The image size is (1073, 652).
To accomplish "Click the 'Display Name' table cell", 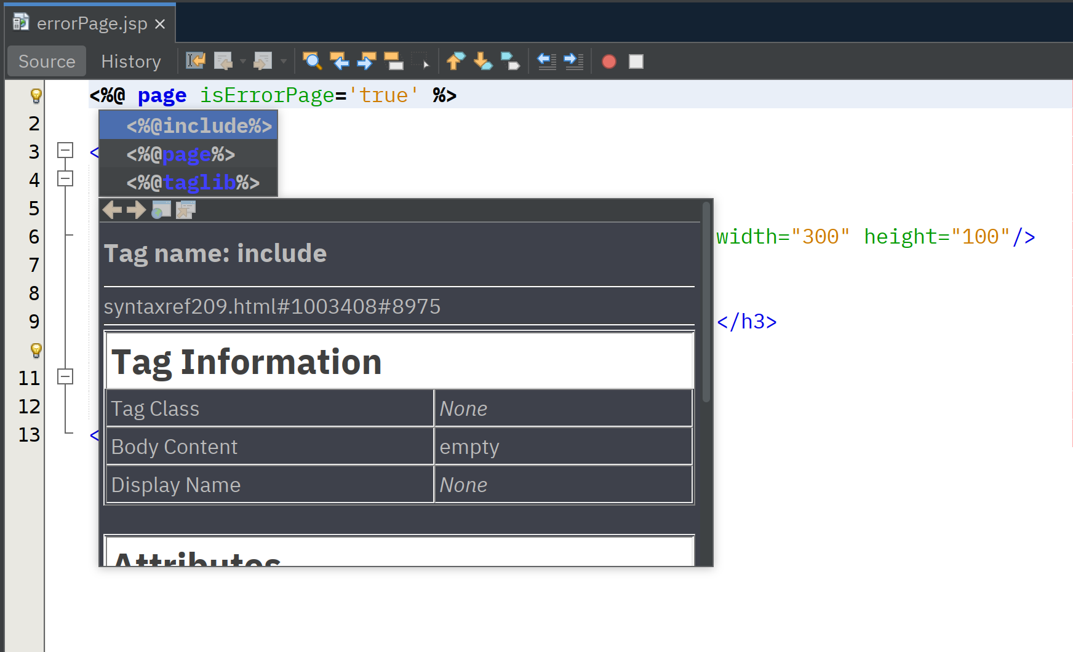I will pos(269,485).
